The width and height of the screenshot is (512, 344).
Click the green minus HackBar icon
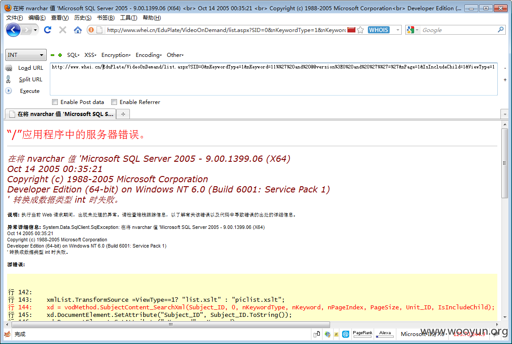click(52, 55)
